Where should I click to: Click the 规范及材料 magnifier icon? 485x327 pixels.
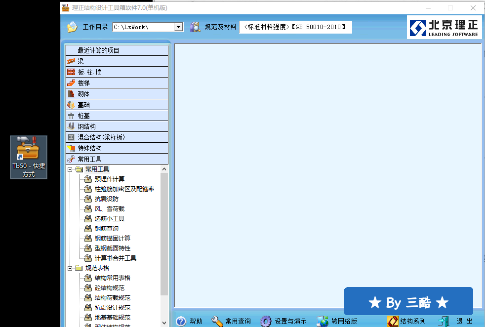(x=195, y=27)
